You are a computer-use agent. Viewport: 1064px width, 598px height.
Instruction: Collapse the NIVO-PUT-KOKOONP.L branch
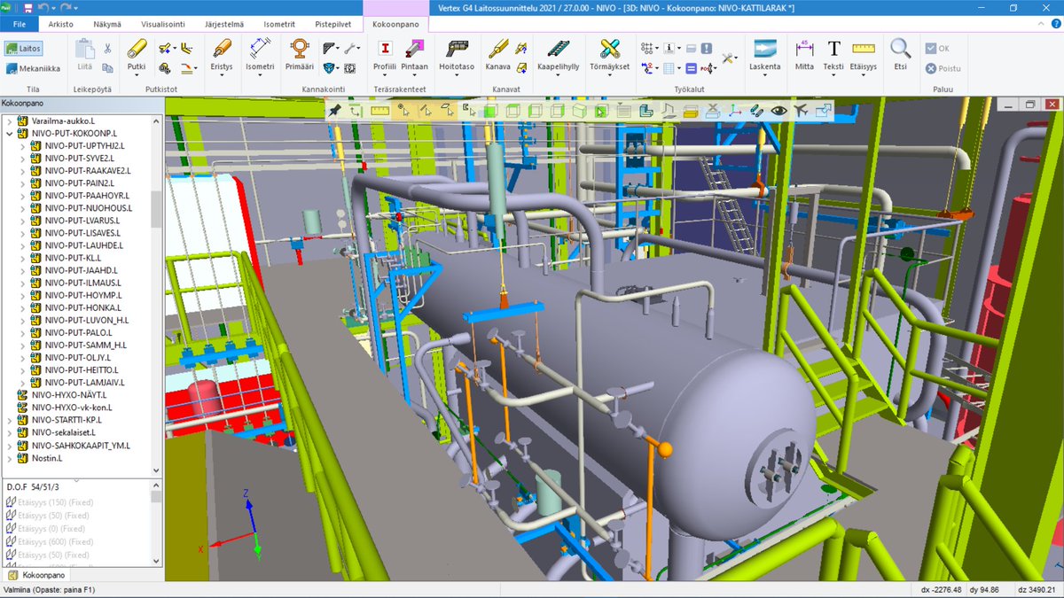(x=8, y=134)
